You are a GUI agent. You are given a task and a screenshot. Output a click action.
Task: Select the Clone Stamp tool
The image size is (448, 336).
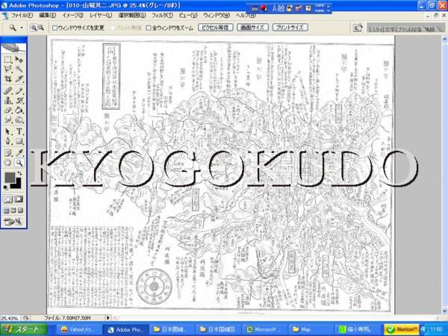tap(8, 100)
